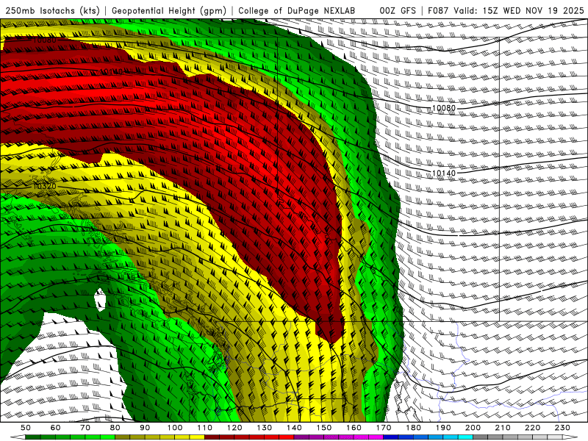
Task: Click the 230 value on the color scale
Action: (x=562, y=428)
